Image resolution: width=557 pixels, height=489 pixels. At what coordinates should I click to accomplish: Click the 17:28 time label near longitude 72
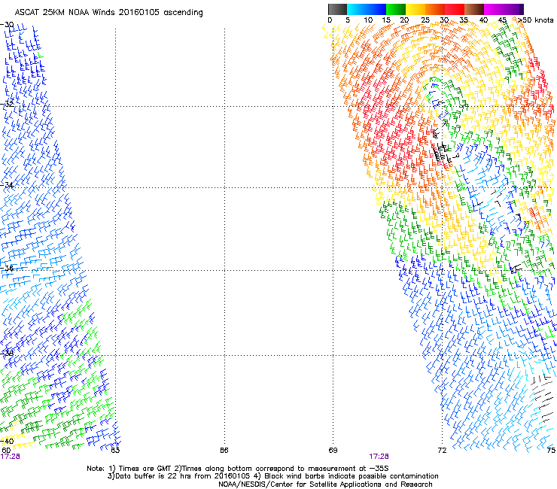click(x=379, y=457)
